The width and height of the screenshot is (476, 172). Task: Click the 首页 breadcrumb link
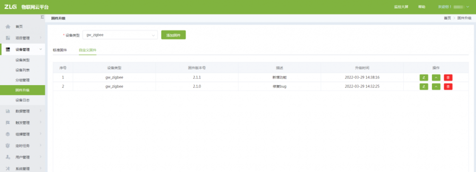point(447,18)
